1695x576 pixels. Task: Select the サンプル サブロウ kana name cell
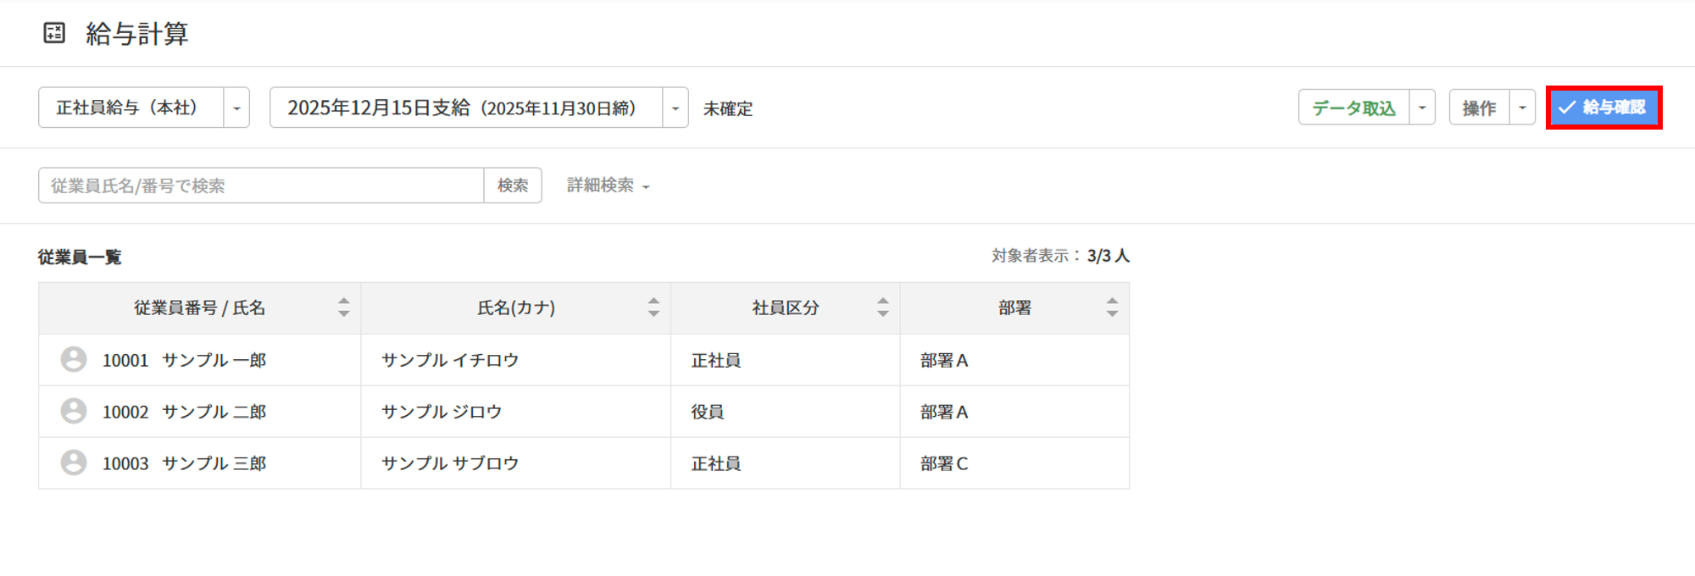click(450, 463)
